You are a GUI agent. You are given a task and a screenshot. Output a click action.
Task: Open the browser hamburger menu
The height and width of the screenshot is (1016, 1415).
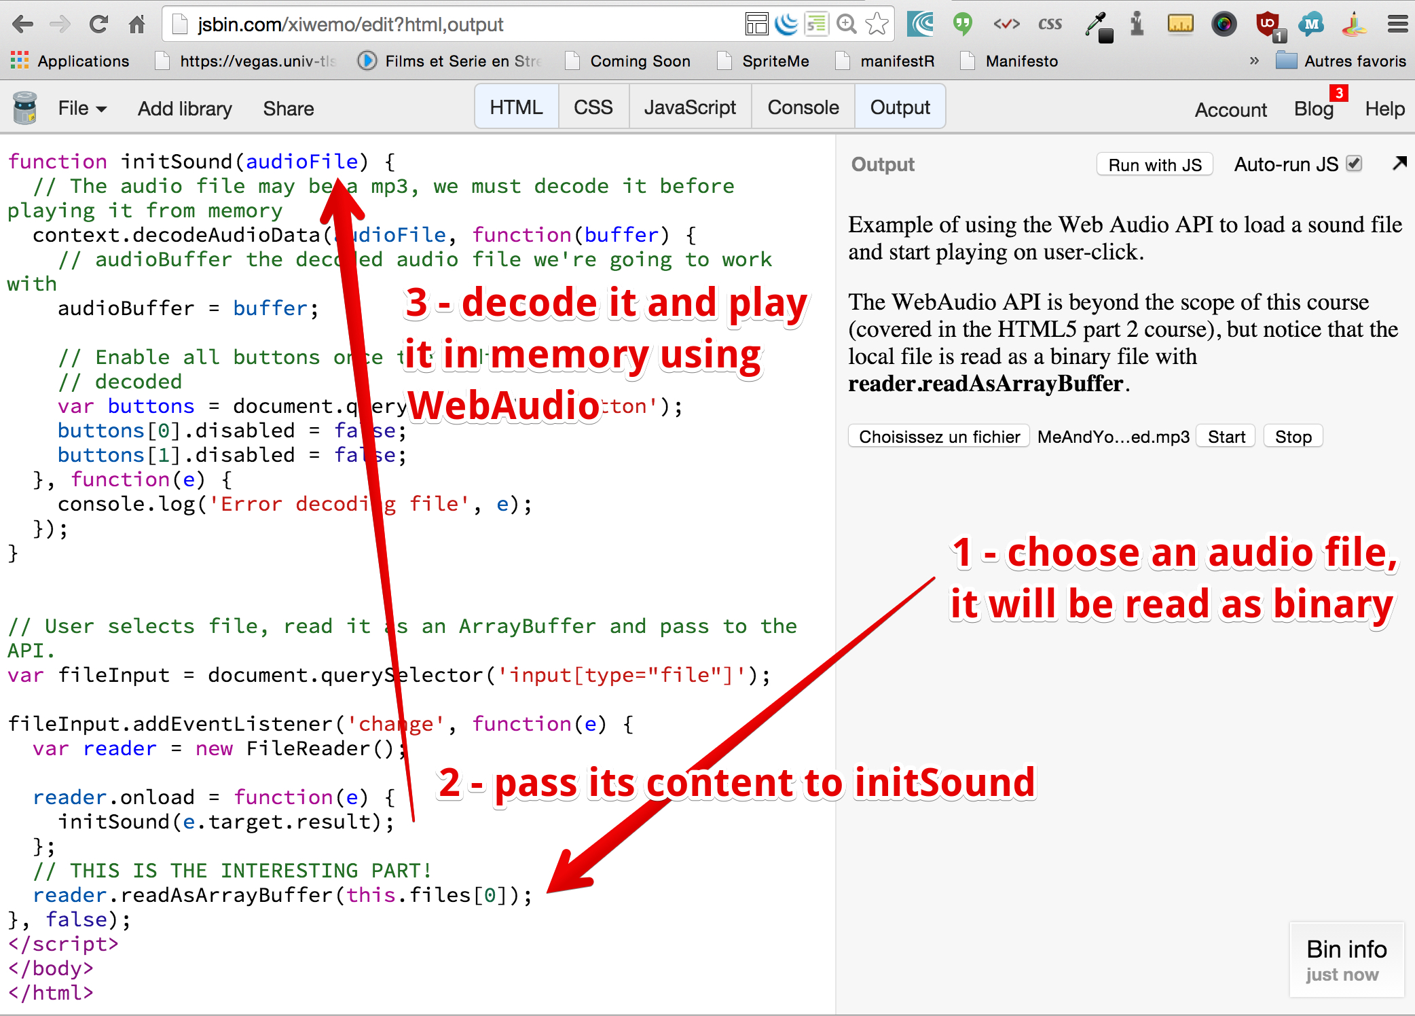coord(1397,24)
